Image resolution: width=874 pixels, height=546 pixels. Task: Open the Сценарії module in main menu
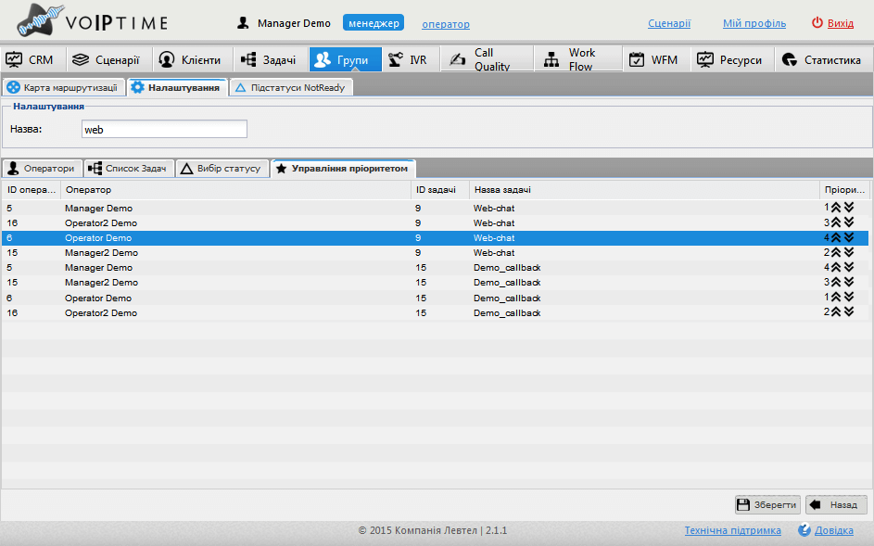tap(109, 59)
